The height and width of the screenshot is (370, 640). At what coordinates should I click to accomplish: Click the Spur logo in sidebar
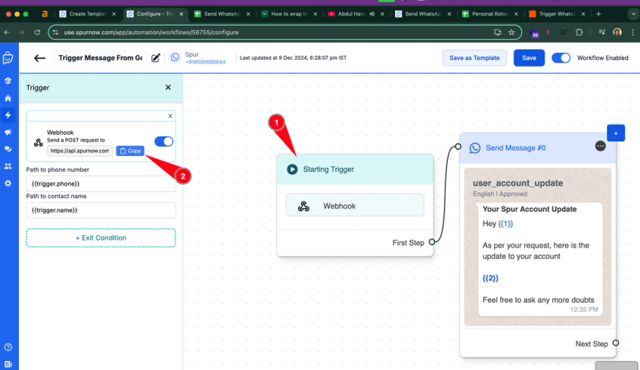click(x=8, y=58)
